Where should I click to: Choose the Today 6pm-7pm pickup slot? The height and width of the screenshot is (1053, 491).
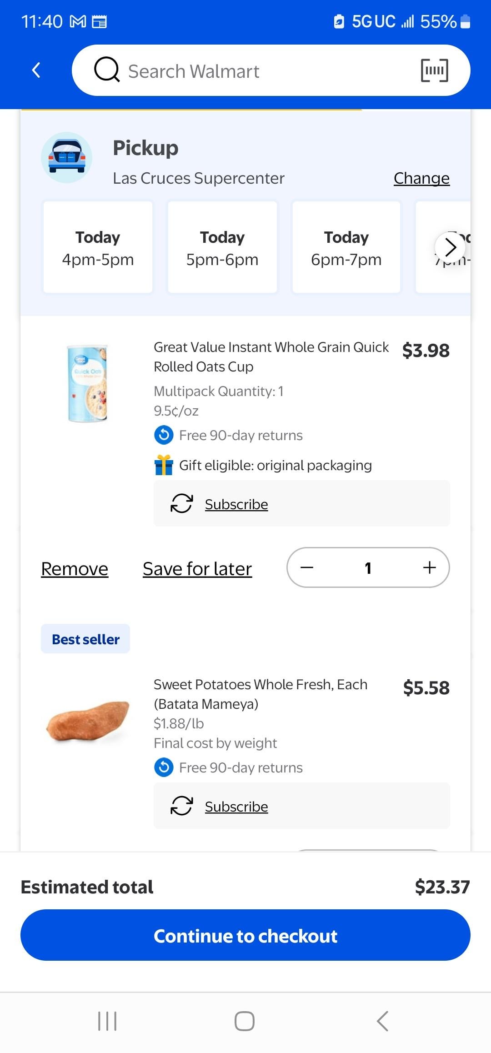coord(346,247)
